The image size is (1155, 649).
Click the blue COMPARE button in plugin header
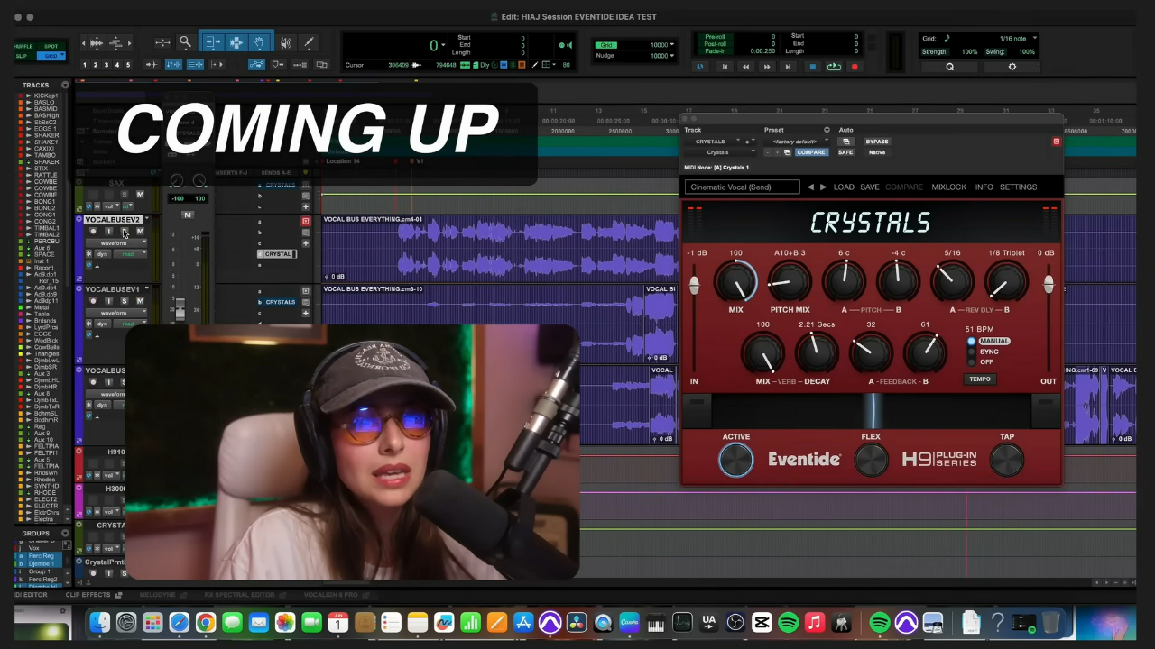click(811, 152)
